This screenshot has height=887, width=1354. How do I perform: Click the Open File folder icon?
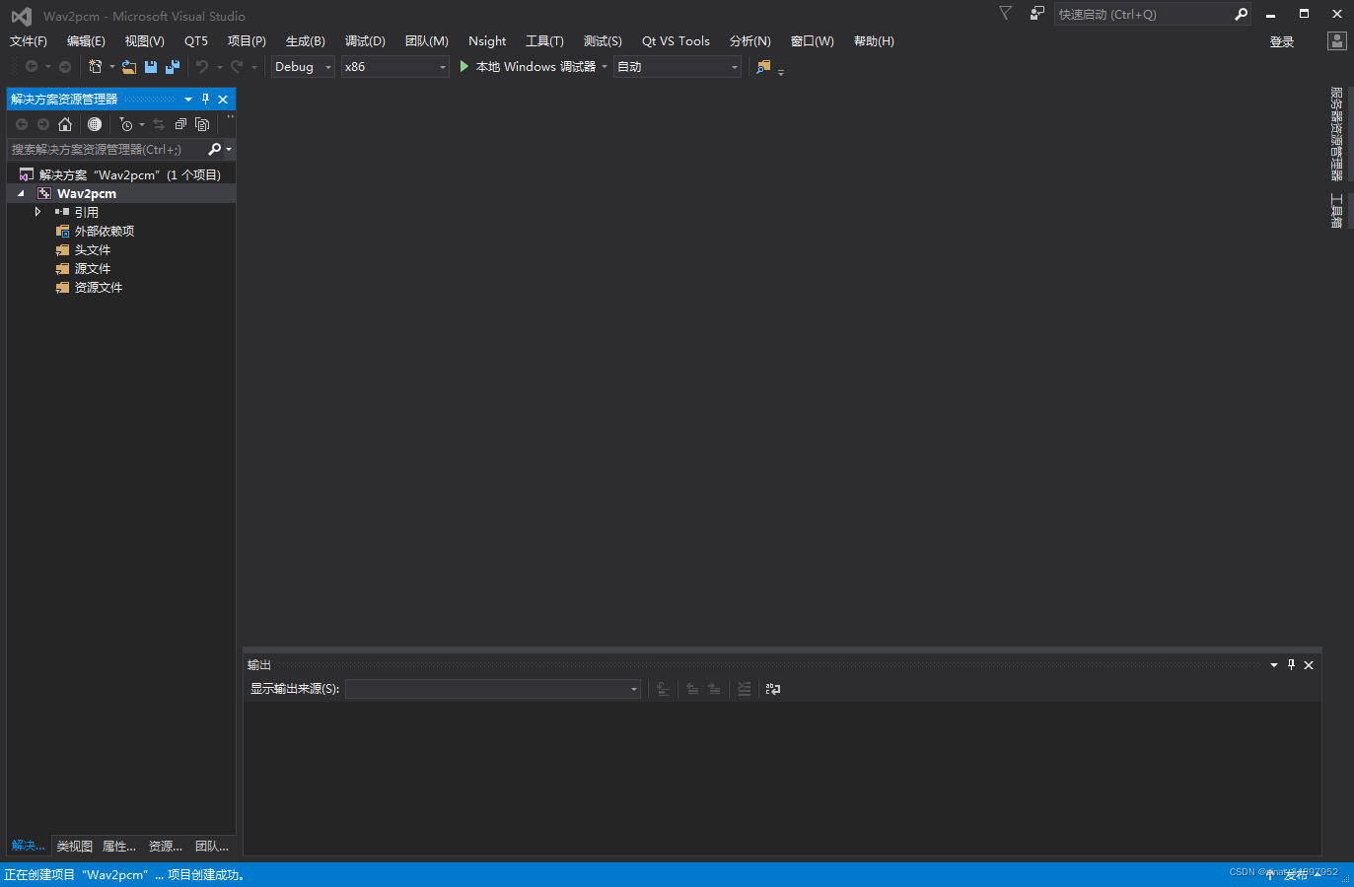coord(129,67)
